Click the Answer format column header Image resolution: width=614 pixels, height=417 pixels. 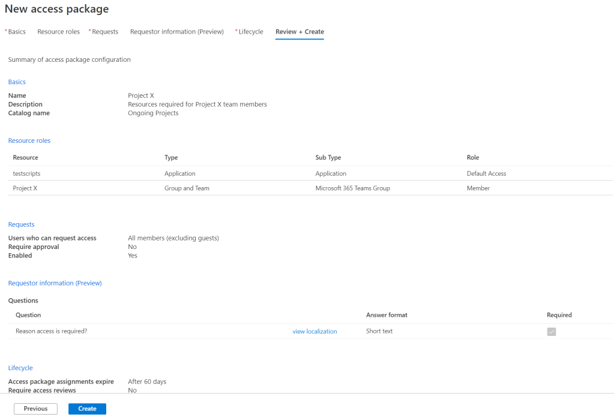pyautogui.click(x=387, y=315)
